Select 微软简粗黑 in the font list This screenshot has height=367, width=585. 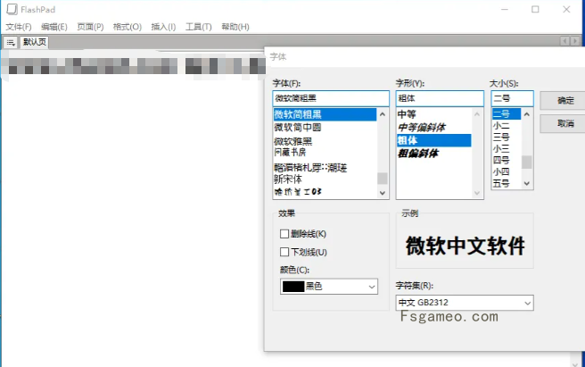(325, 114)
